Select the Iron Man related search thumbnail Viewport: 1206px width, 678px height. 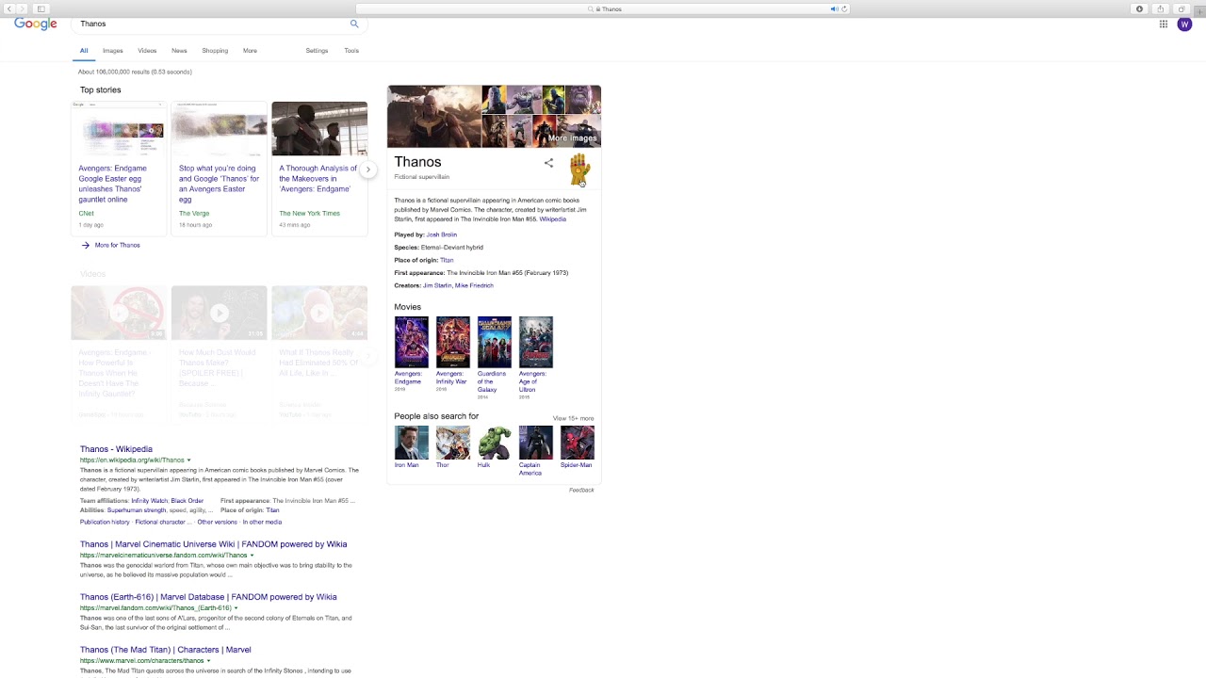pos(412,443)
